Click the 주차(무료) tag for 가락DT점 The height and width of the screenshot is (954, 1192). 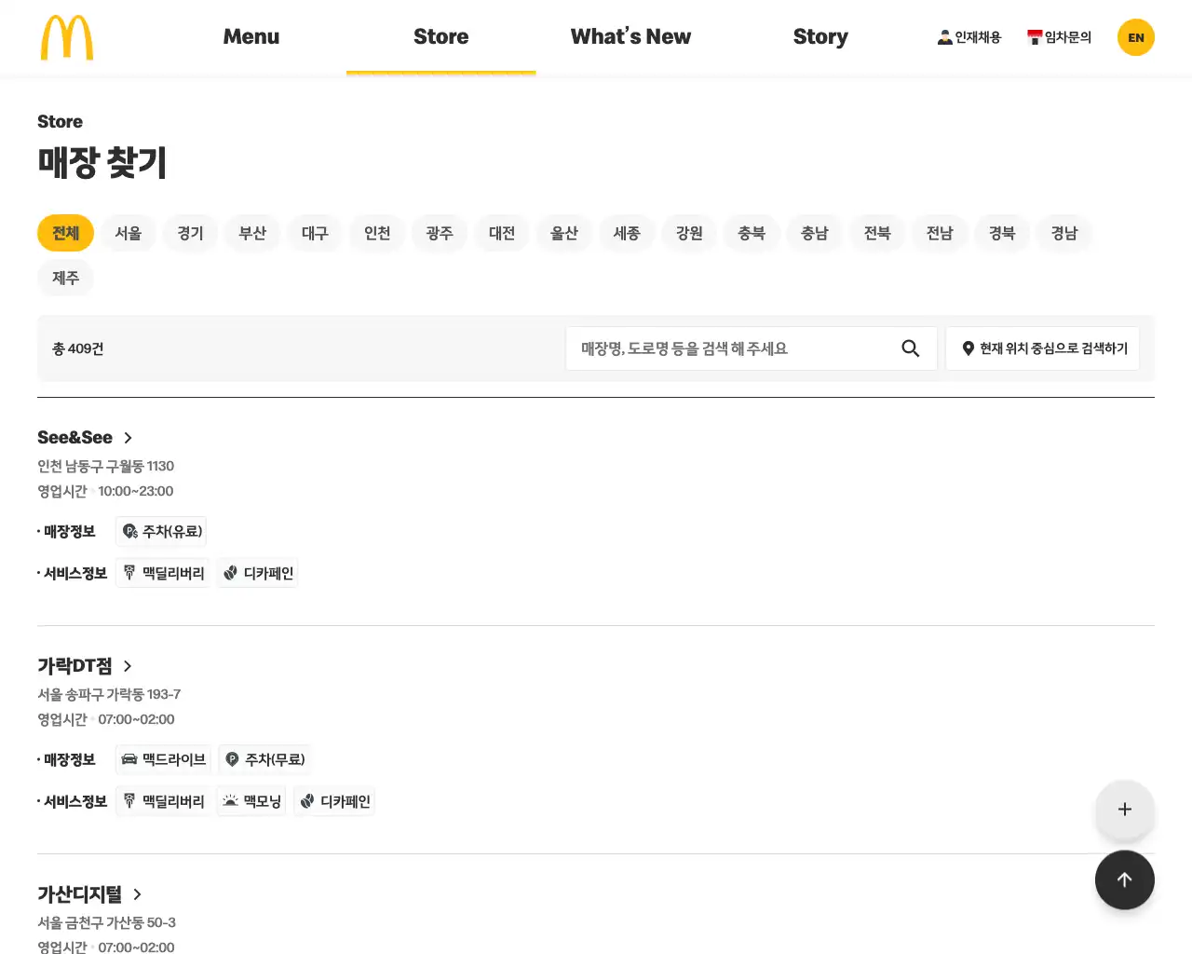264,759
